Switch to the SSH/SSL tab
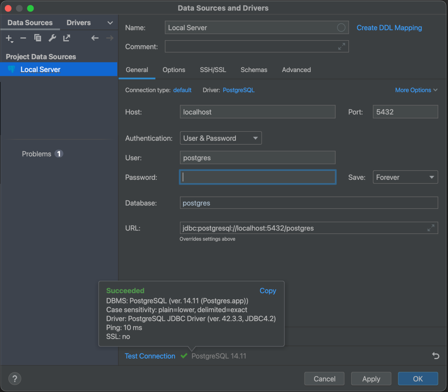This screenshot has height=392, width=448. pyautogui.click(x=213, y=70)
